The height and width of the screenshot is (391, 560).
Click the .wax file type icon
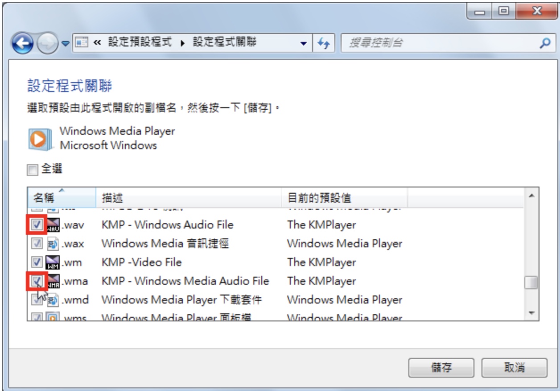[x=53, y=244]
